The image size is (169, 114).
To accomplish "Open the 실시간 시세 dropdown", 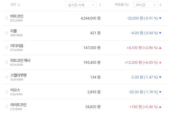I will point(81,5).
